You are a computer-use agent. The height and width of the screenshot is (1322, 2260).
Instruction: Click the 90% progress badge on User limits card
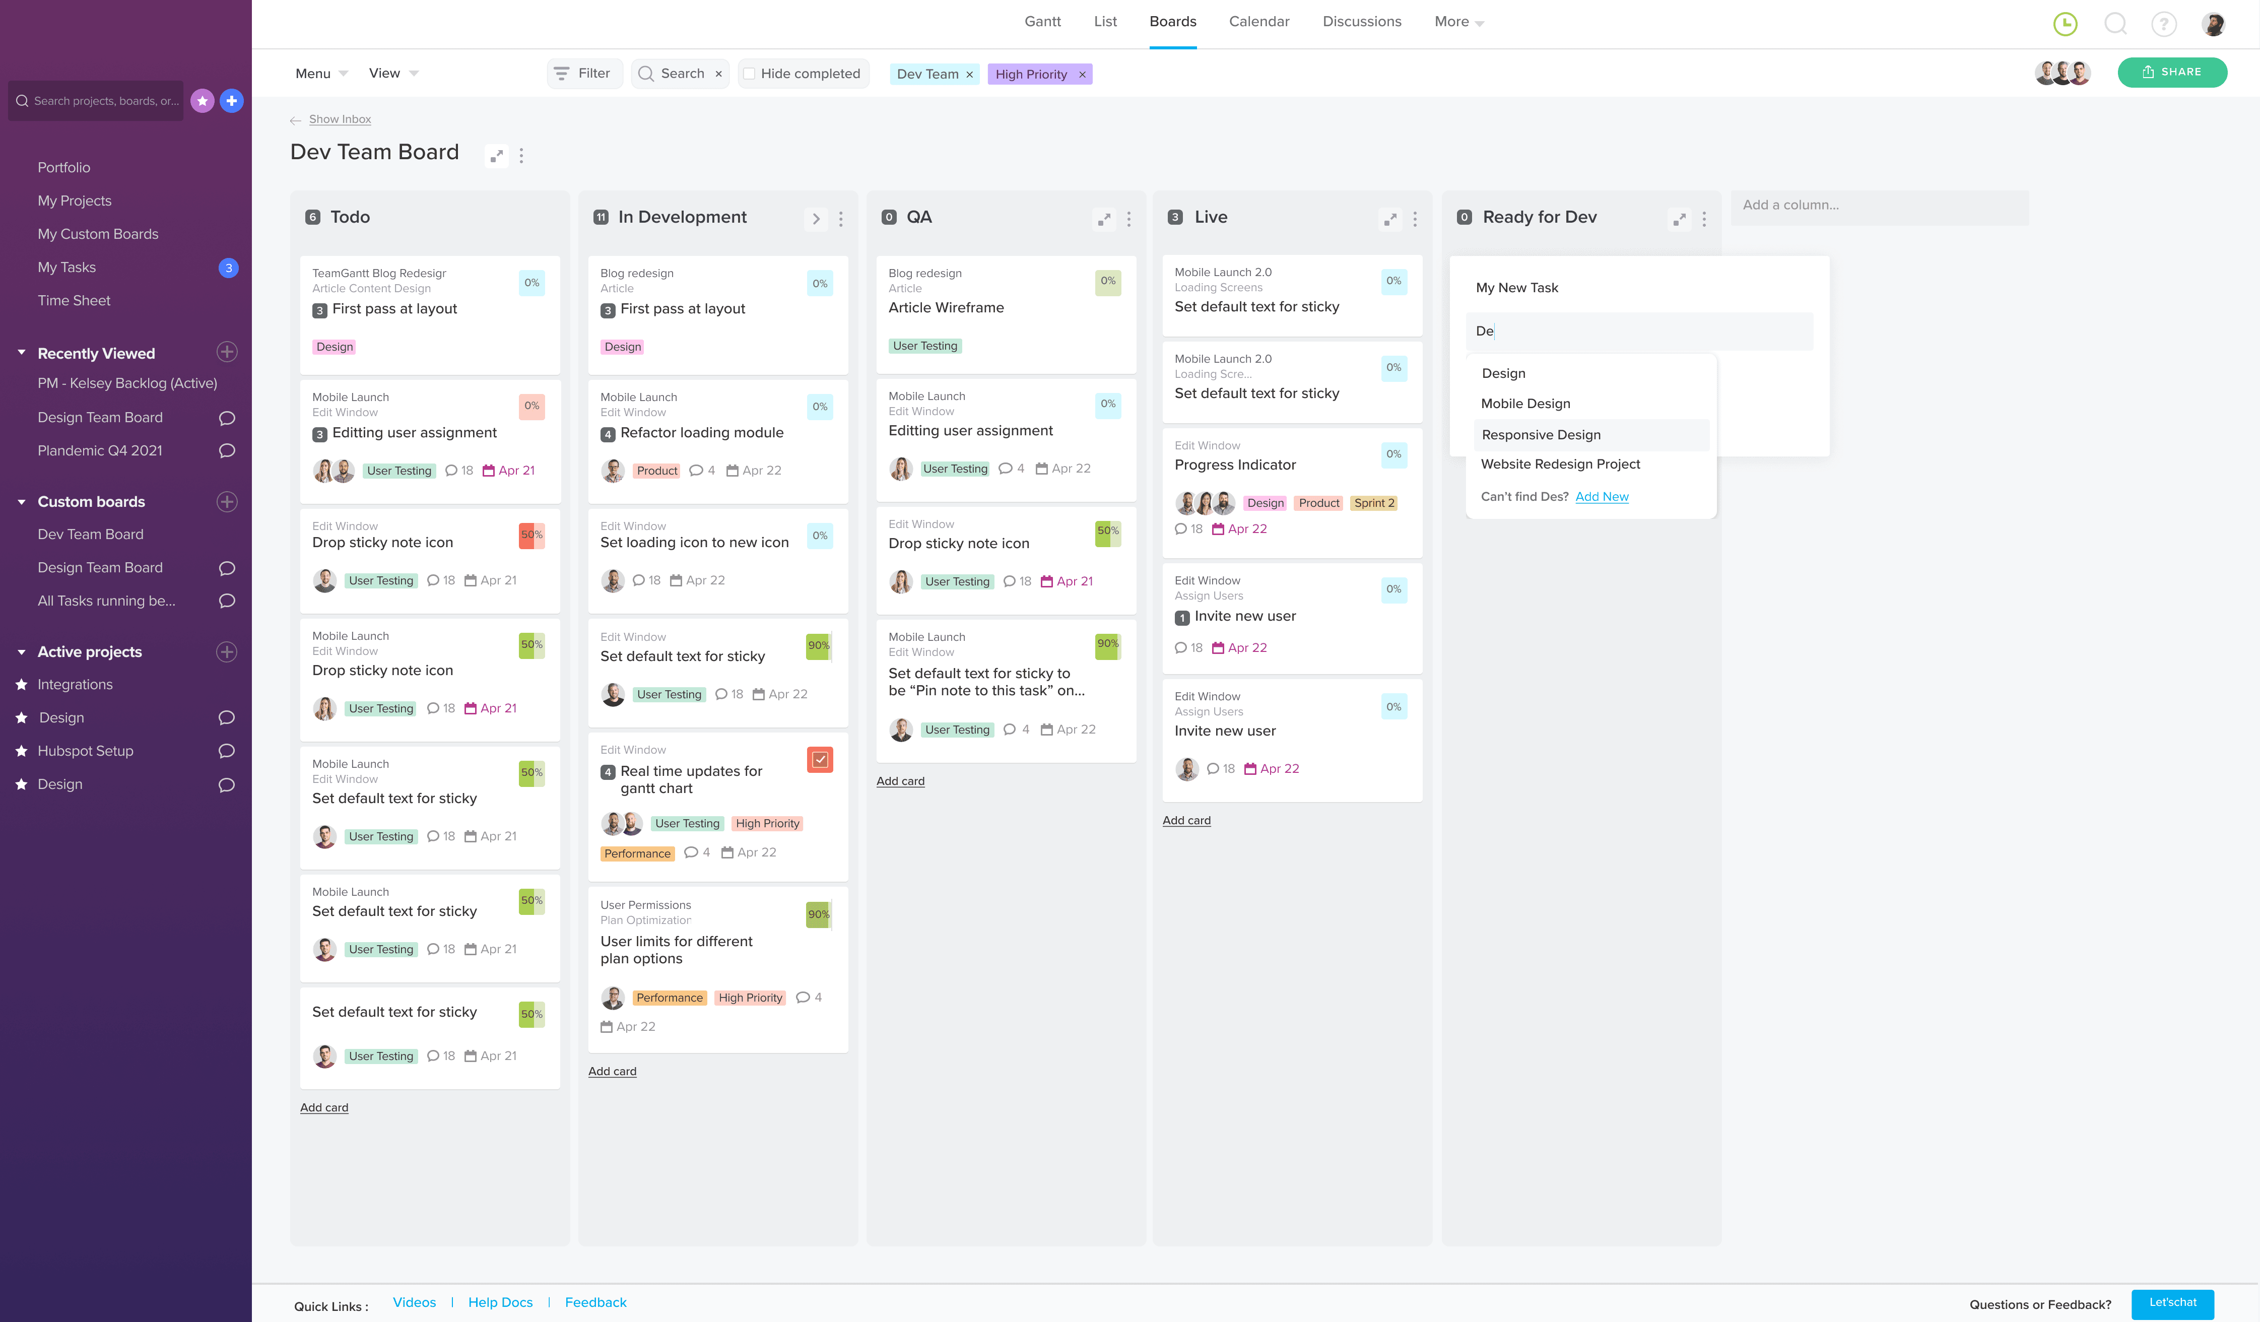(818, 915)
